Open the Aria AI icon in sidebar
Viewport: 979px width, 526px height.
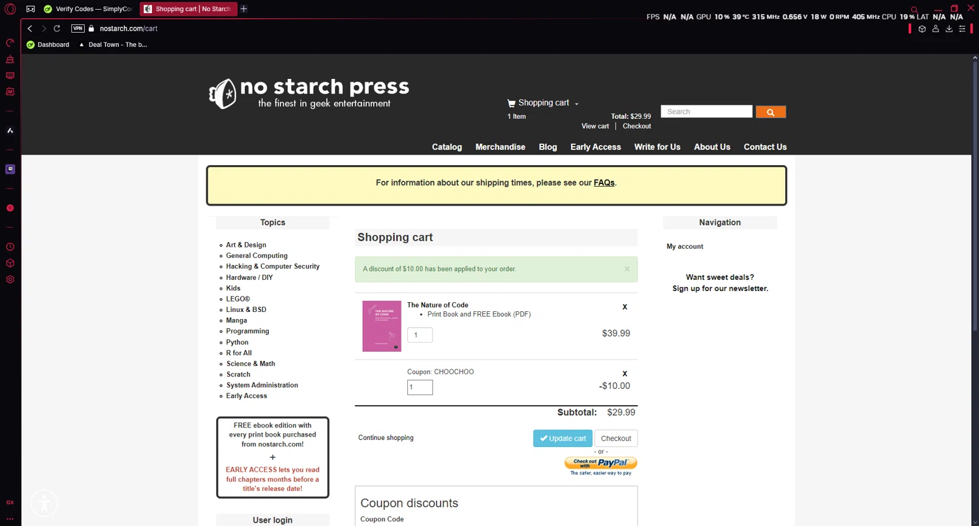coord(10,131)
